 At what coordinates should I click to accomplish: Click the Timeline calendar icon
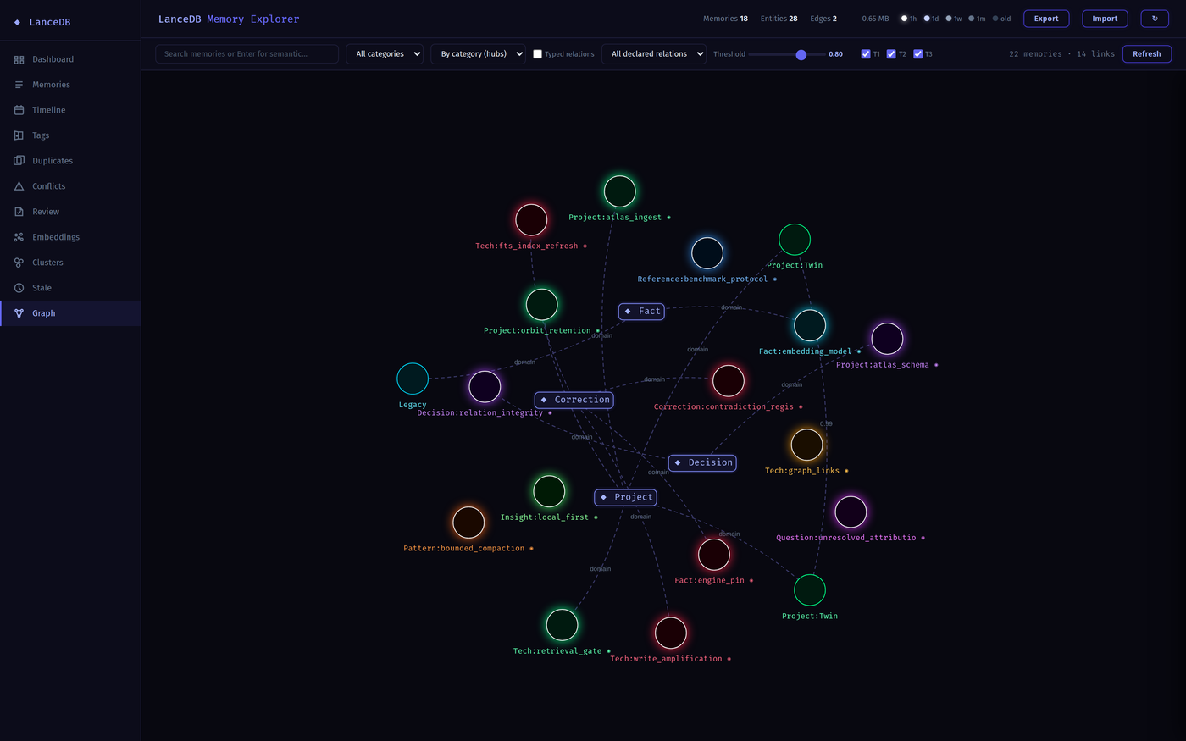pyautogui.click(x=19, y=110)
